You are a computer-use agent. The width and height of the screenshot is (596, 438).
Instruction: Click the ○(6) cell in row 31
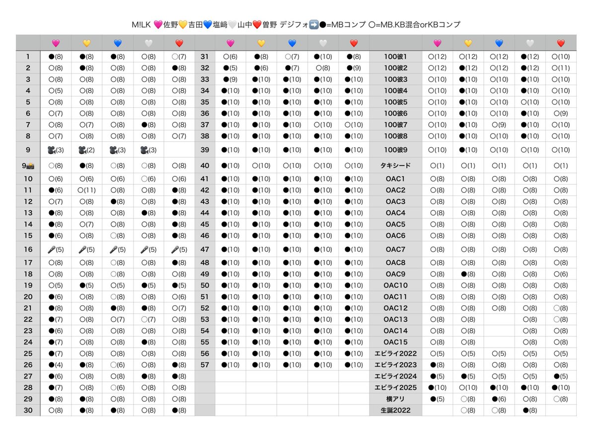tap(230, 57)
